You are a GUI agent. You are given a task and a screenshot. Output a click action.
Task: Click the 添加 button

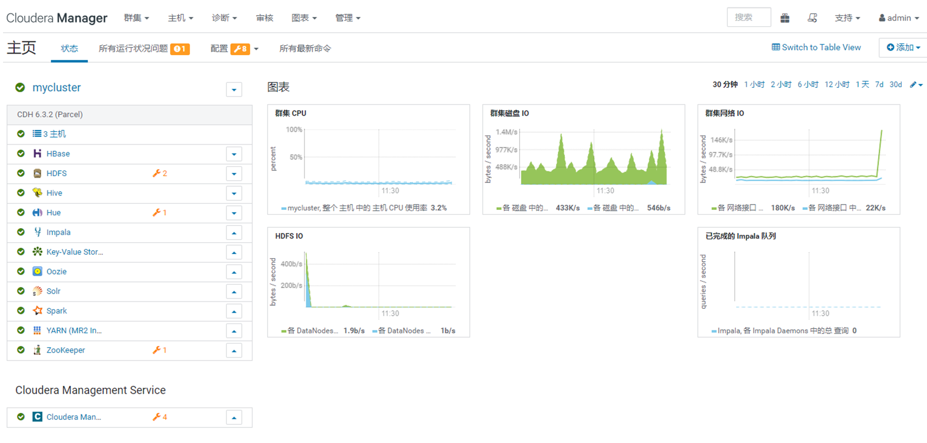(x=903, y=47)
